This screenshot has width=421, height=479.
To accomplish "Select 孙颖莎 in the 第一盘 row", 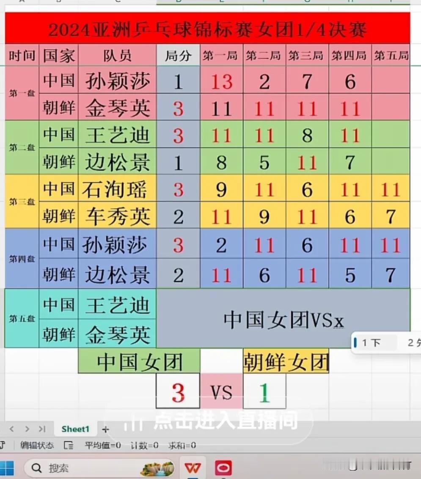I will tap(117, 80).
